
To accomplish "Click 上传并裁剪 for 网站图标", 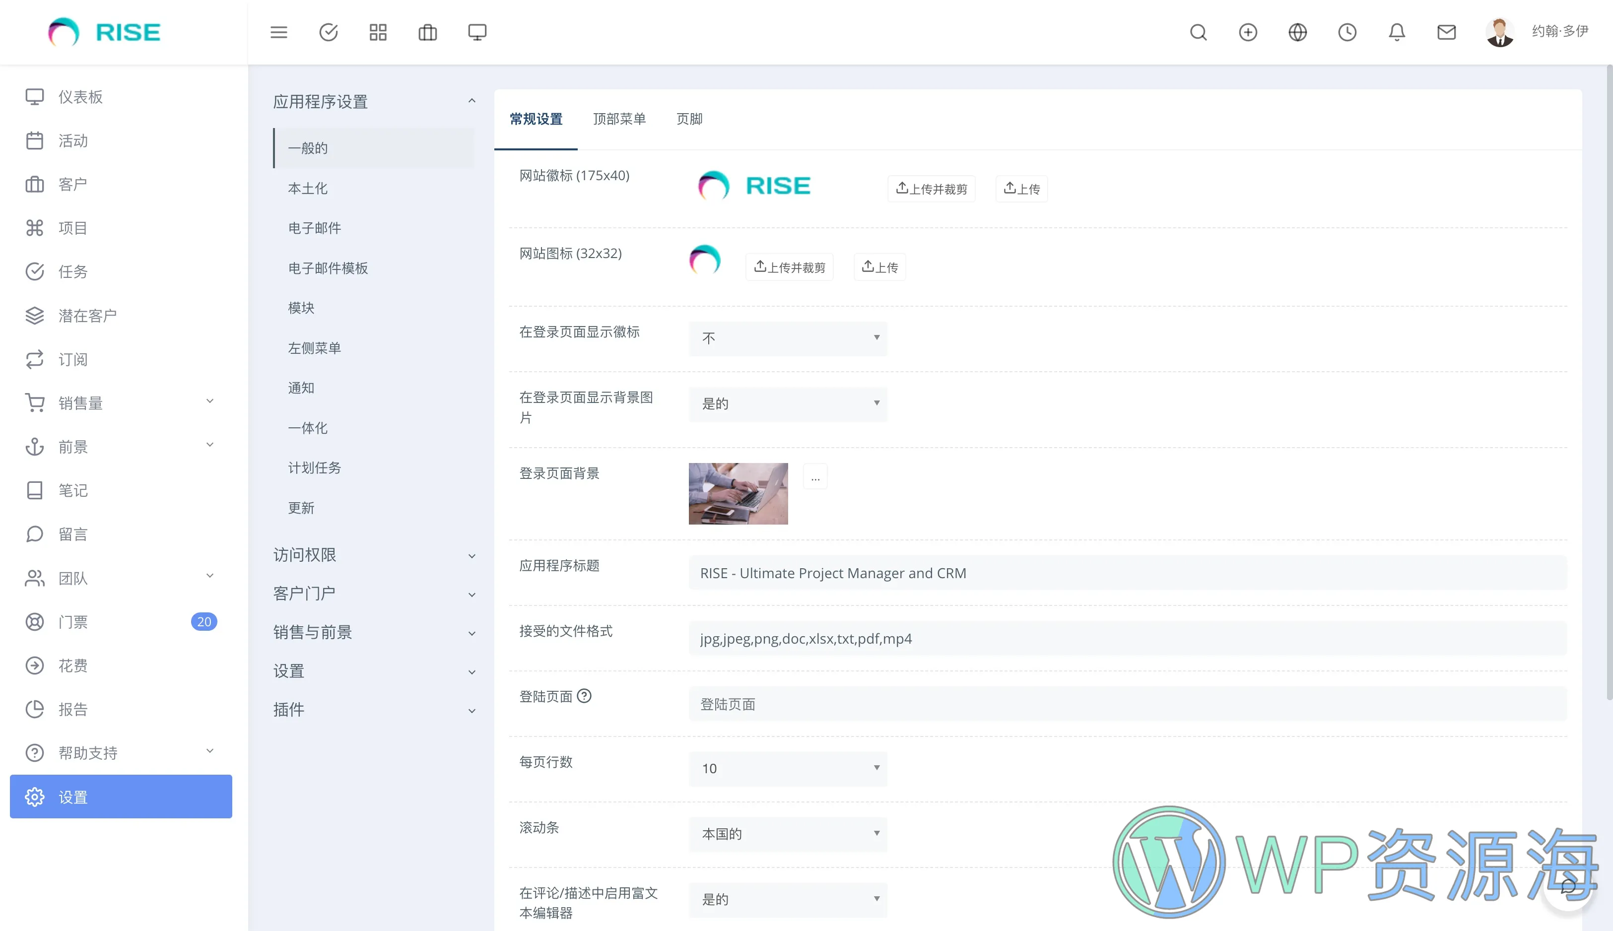I will [790, 266].
